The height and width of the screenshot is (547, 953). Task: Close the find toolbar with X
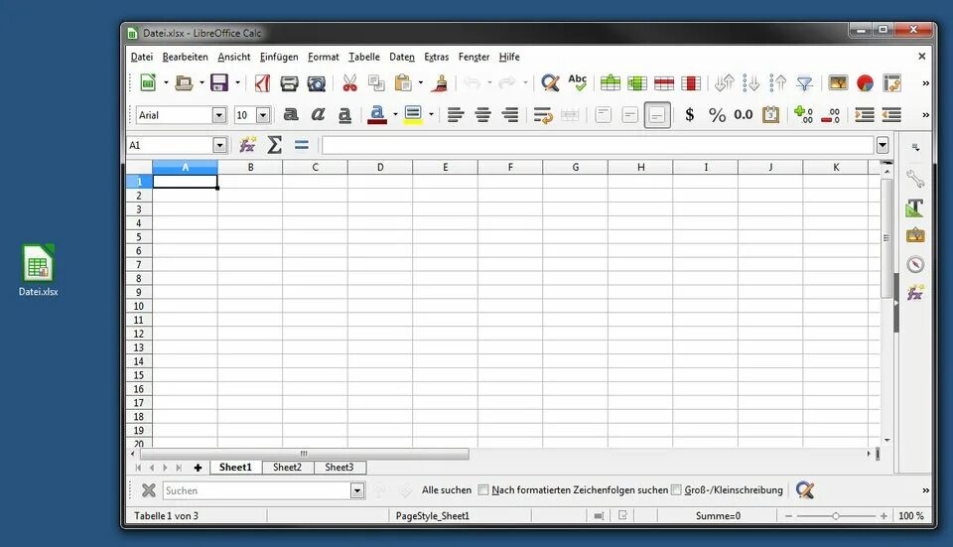click(148, 489)
